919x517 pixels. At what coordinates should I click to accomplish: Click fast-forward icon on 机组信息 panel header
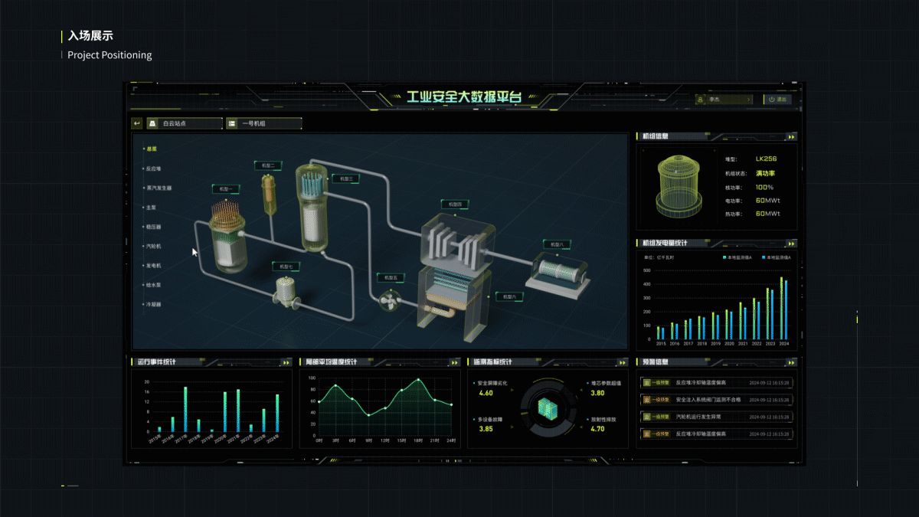coord(792,136)
